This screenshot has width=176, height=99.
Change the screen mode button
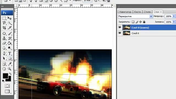click(x=7, y=91)
